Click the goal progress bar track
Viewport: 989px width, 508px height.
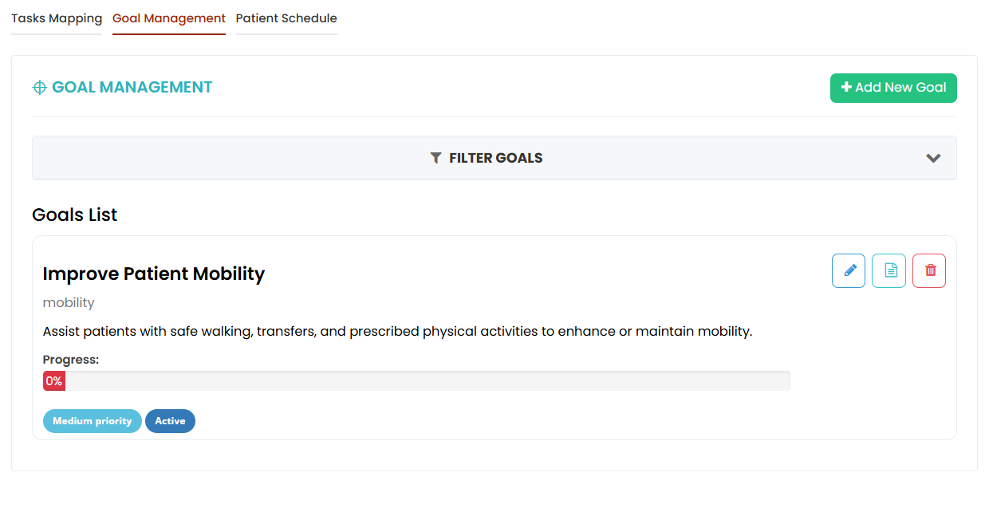point(416,381)
